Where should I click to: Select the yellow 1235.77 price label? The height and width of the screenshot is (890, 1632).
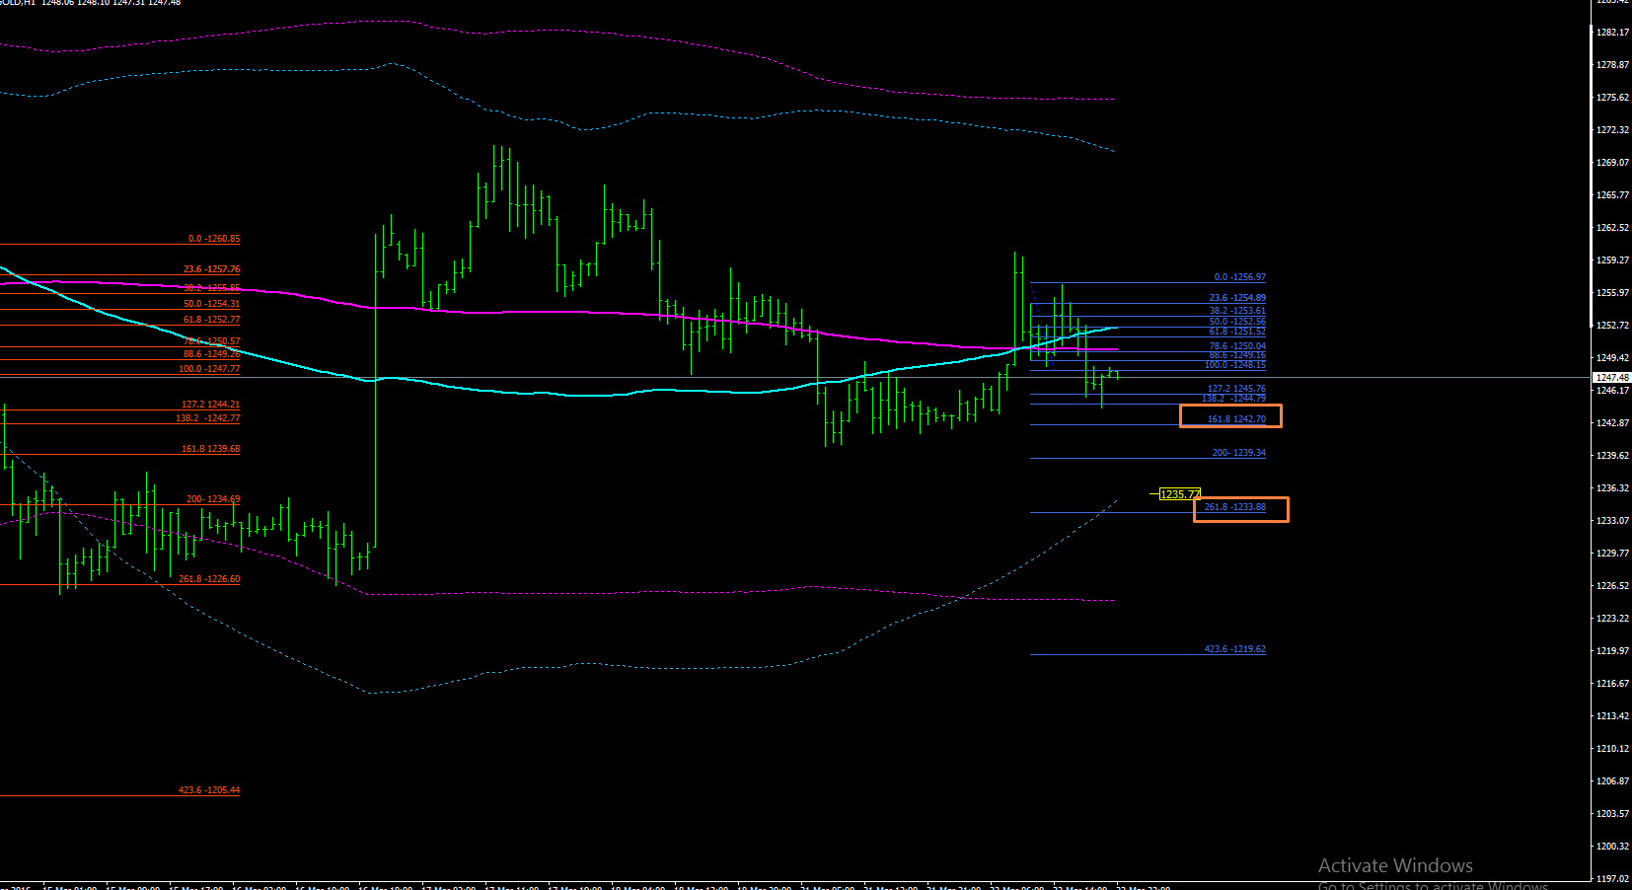tap(1180, 494)
